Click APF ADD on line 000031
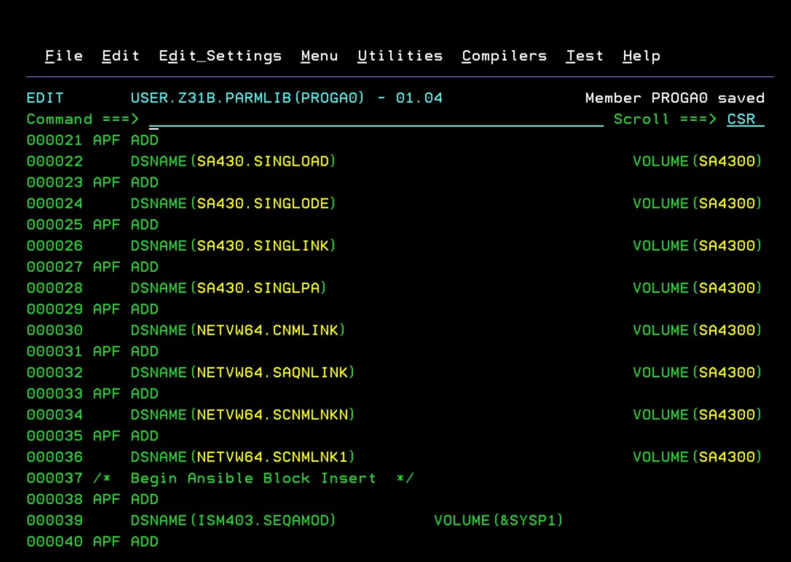Screen dimensions: 791x562 click(126, 352)
